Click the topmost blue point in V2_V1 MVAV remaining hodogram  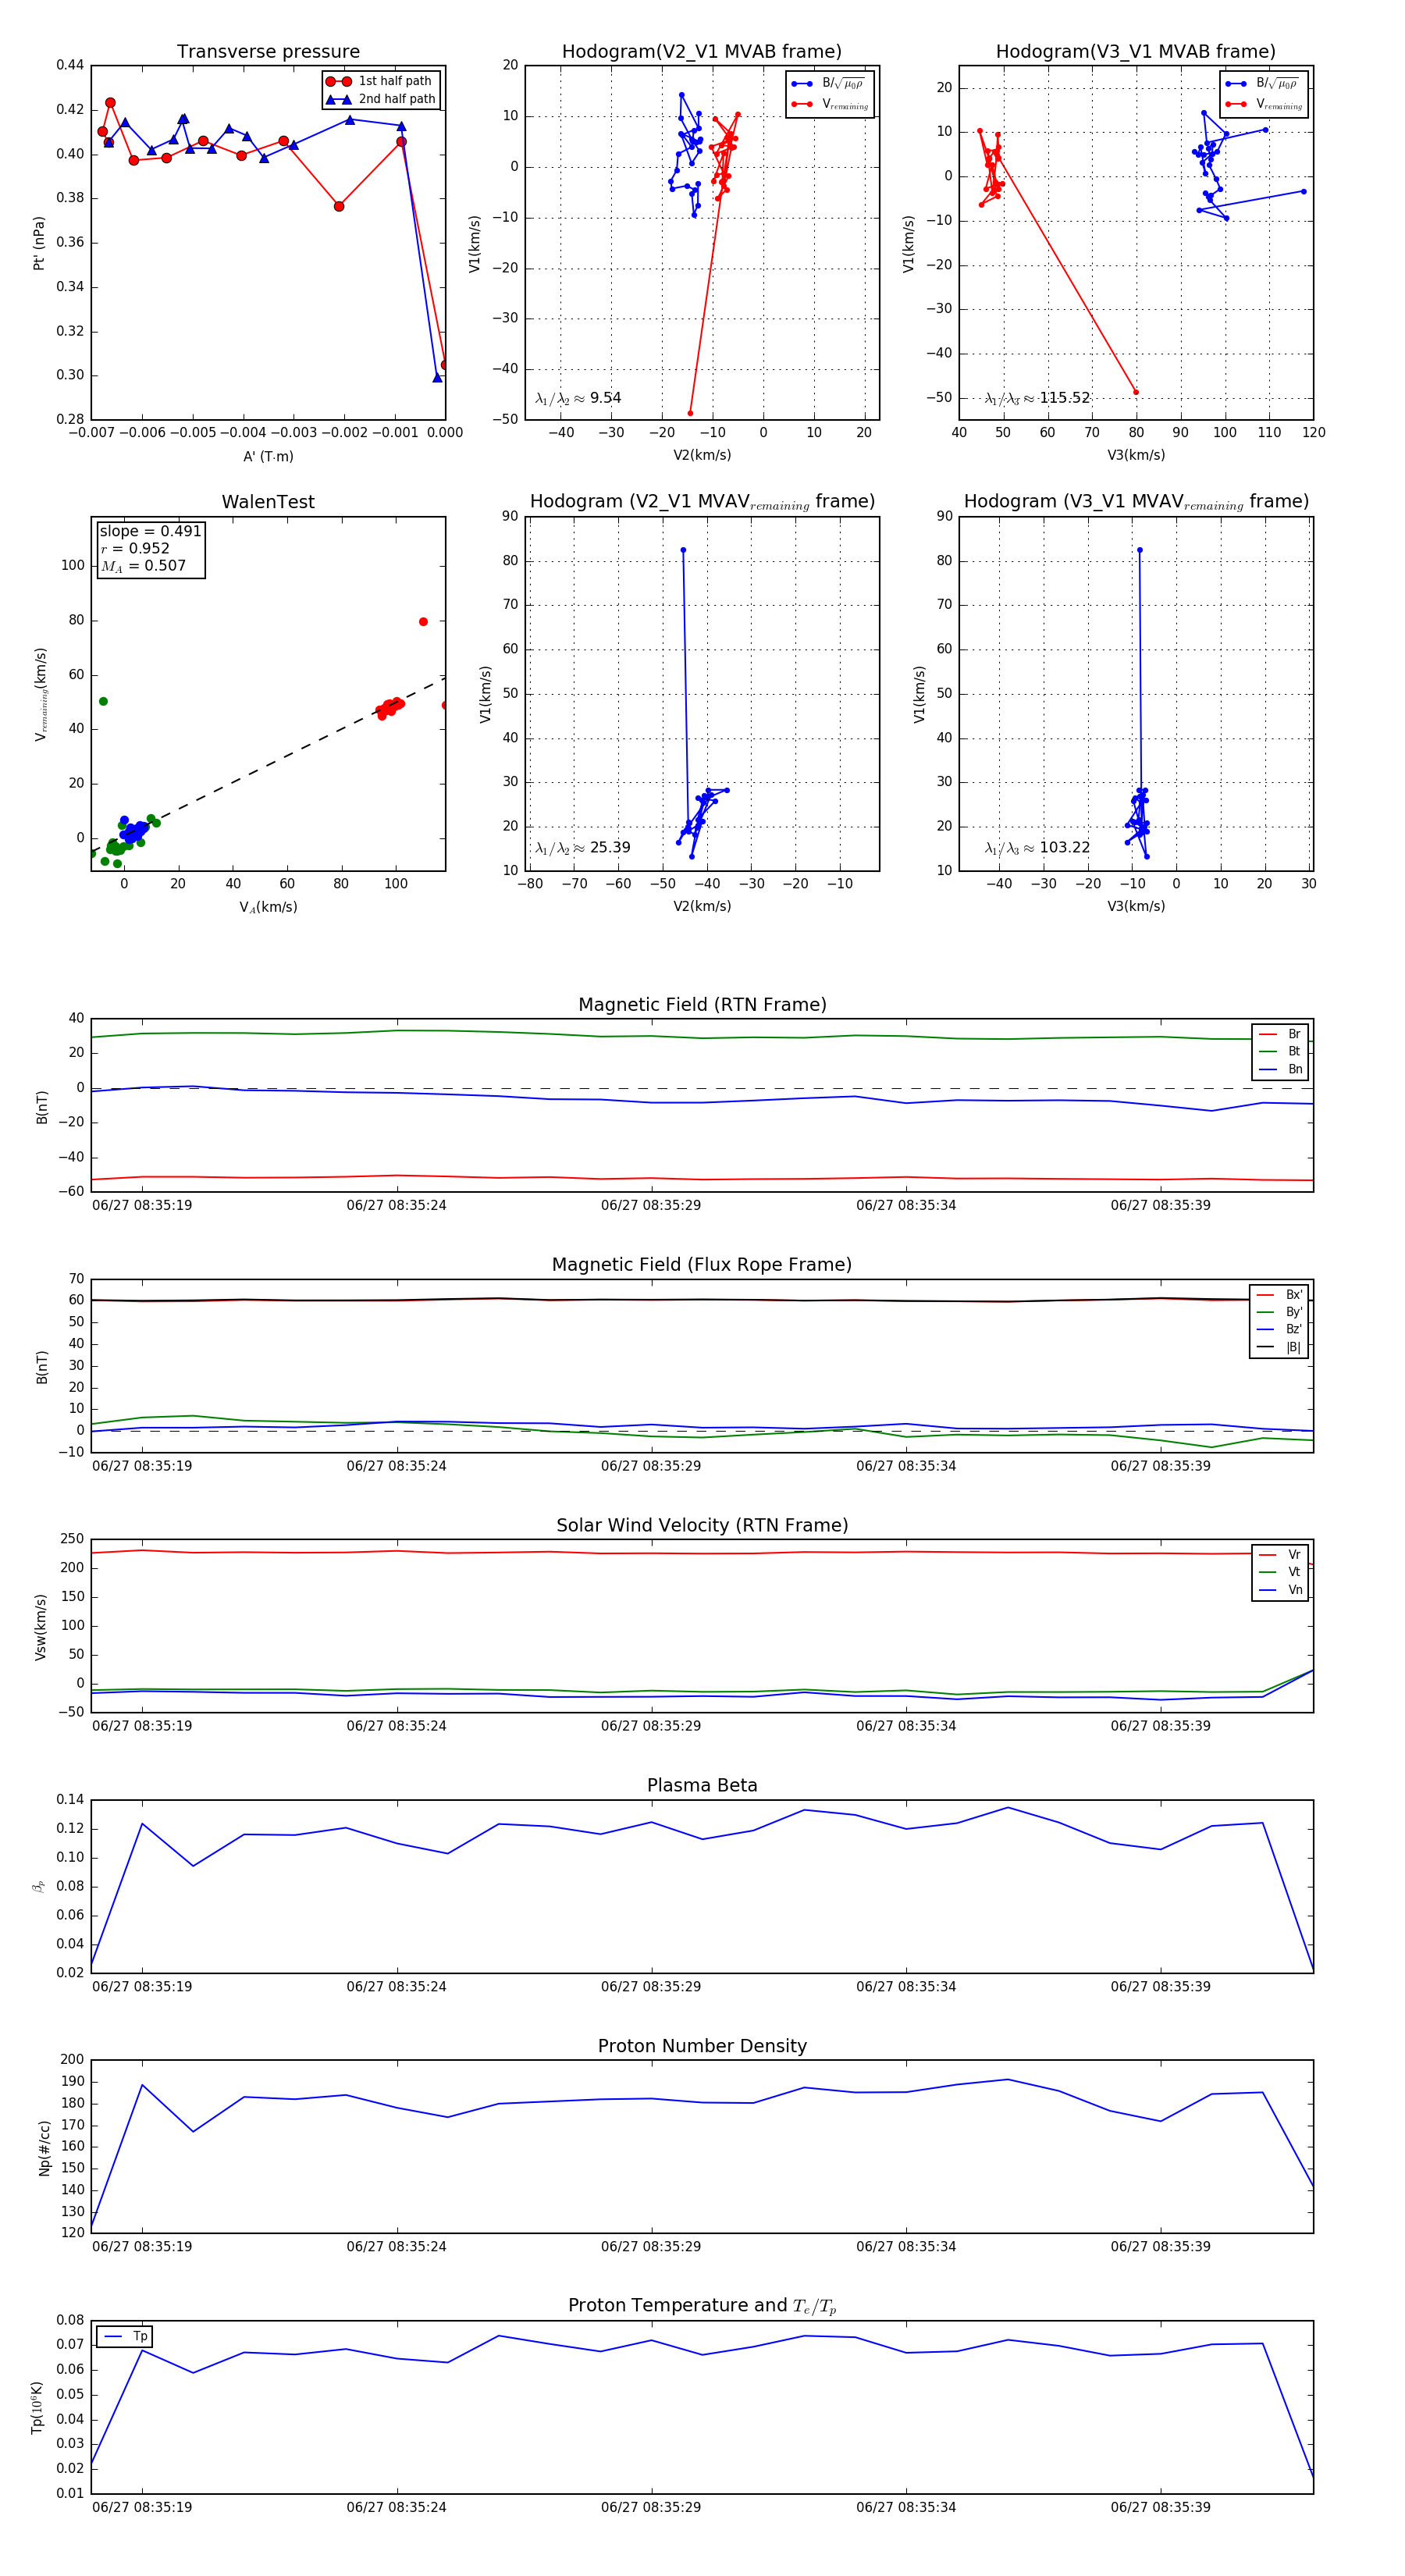(683, 550)
